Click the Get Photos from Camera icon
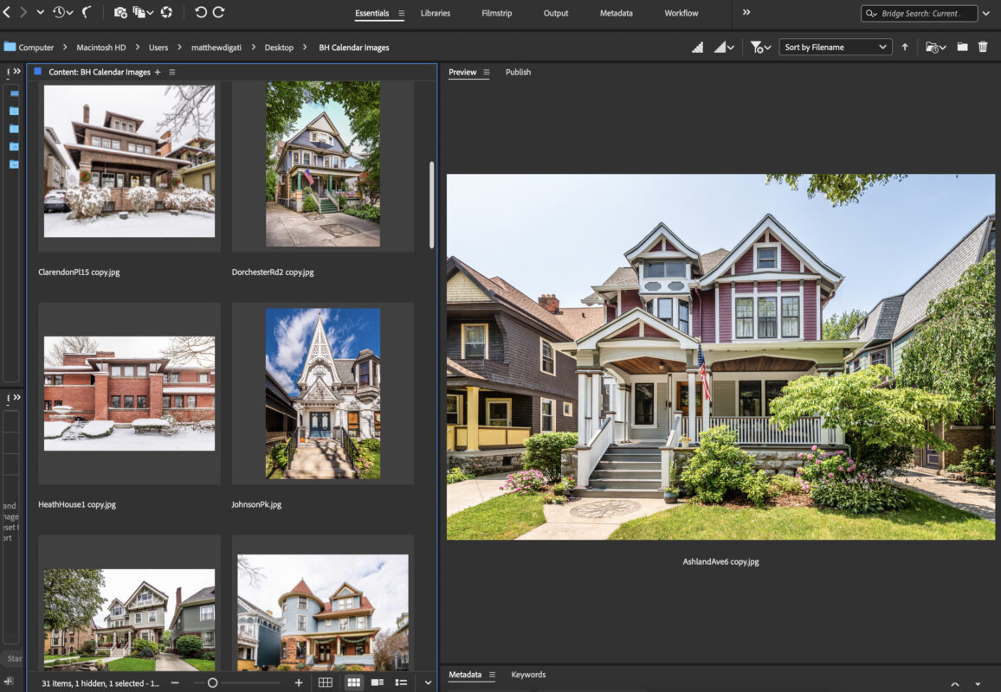This screenshot has width=1001, height=692. 119,13
